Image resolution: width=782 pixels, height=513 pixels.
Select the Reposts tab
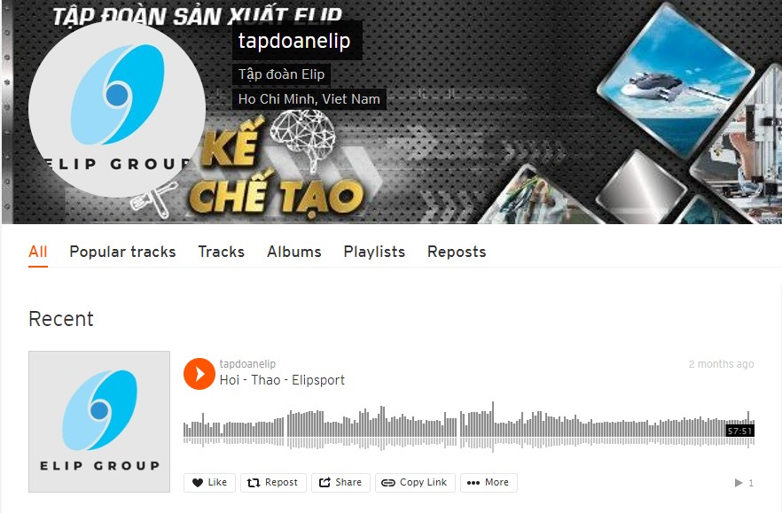[x=457, y=252]
